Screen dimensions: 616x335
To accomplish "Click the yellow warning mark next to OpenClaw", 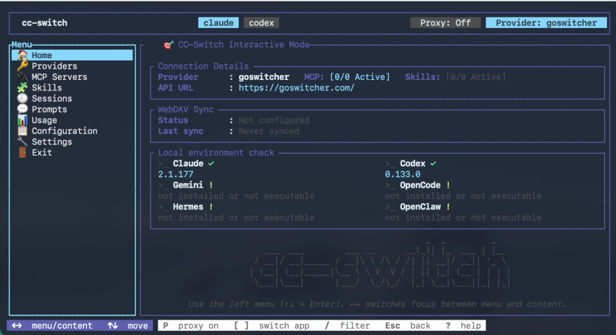I will [449, 207].
